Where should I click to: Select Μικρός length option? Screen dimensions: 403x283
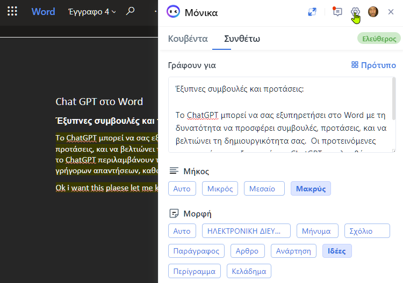(x=220, y=189)
